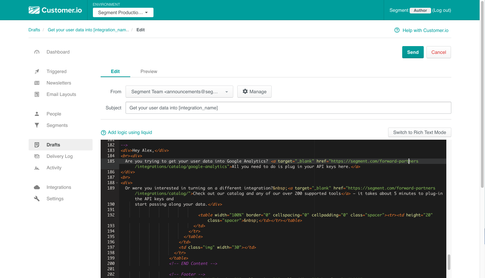Click 'Segment' account name in header

(399, 10)
